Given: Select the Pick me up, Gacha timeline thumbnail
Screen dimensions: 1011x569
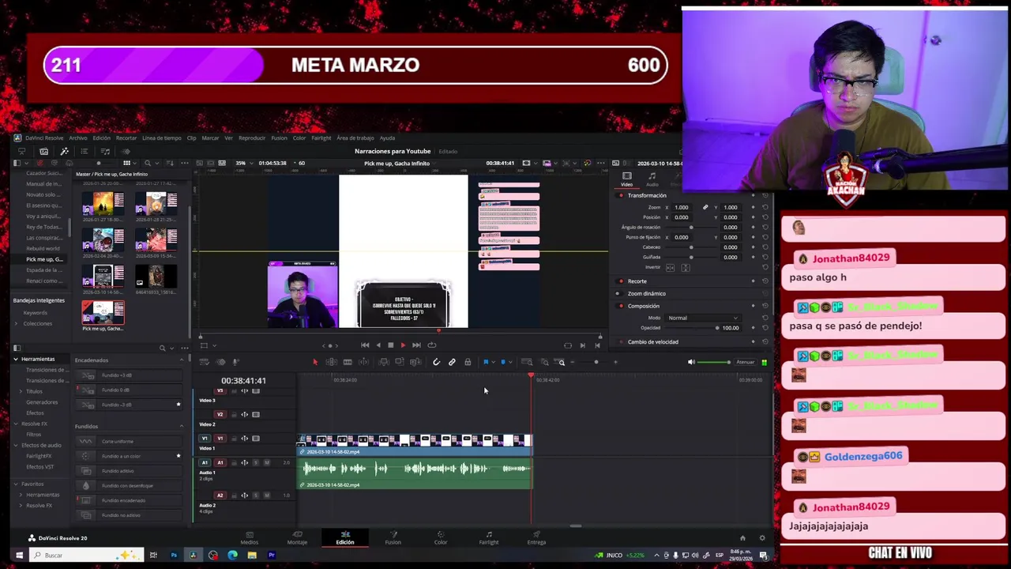Looking at the screenshot, I should [x=103, y=315].
